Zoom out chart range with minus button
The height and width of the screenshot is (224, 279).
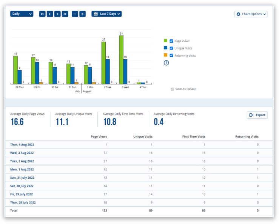75,14
